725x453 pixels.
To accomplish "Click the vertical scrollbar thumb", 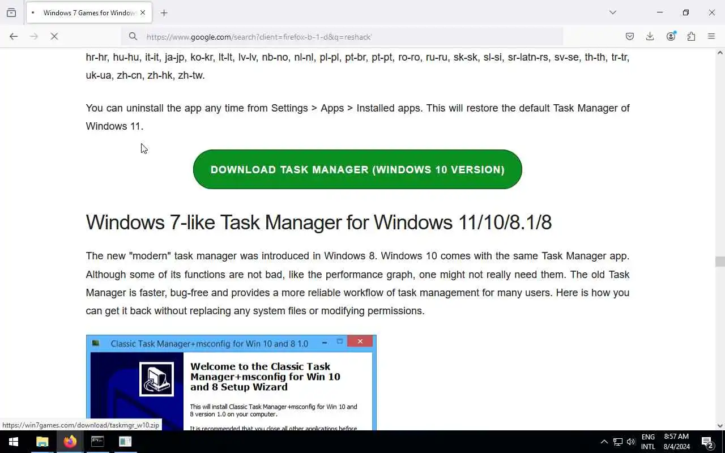I will (x=720, y=262).
